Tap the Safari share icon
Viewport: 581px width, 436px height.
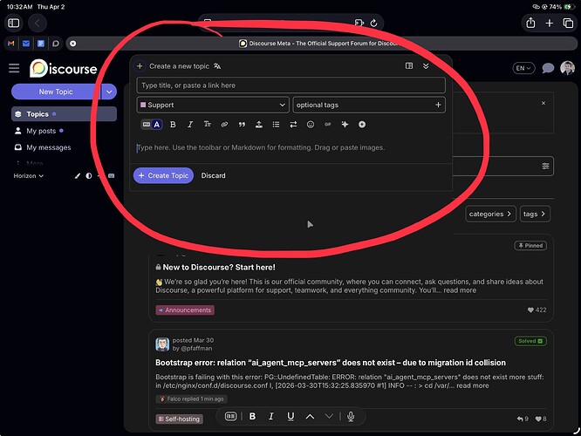click(x=530, y=23)
